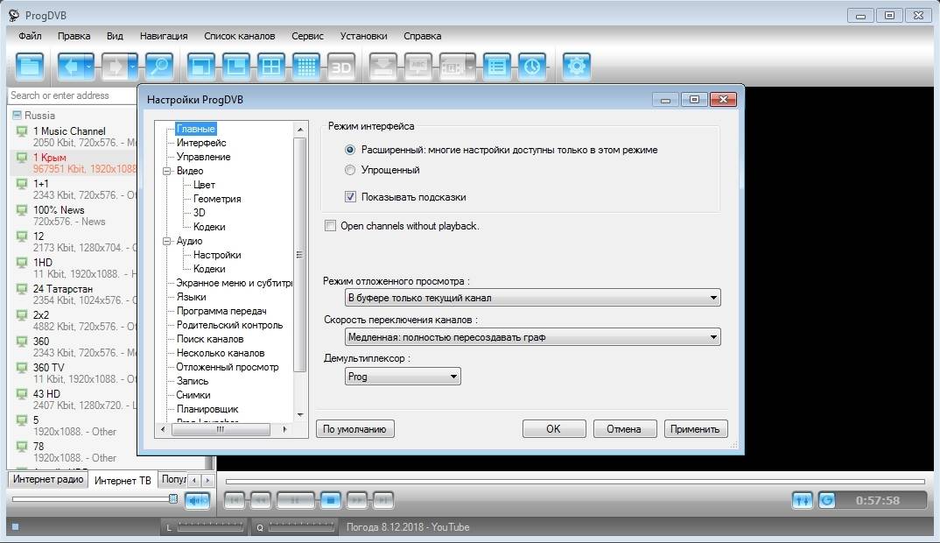This screenshot has height=543, width=940.
Task: Open the forward arrow's dropdown in the toolbar
Action: coord(133,67)
